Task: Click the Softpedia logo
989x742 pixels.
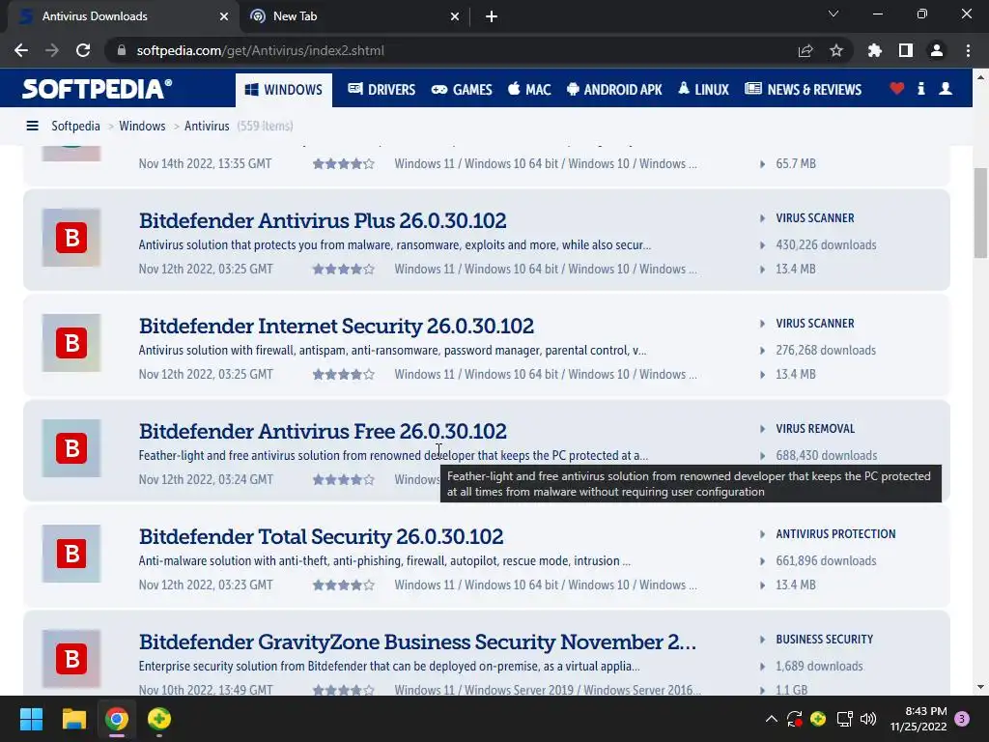Action: (x=98, y=89)
